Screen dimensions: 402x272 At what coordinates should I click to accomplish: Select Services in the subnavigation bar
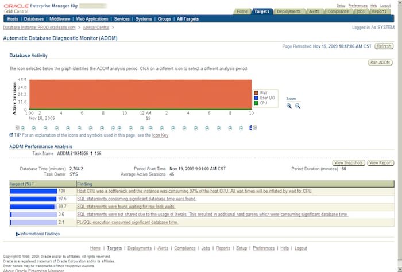click(x=122, y=19)
